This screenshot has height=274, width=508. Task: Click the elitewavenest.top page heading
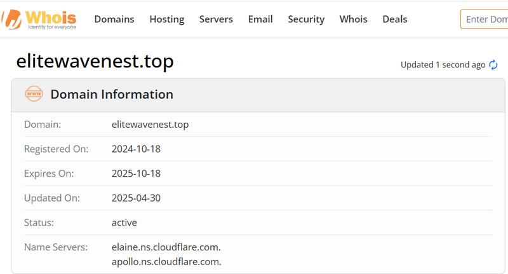click(95, 61)
